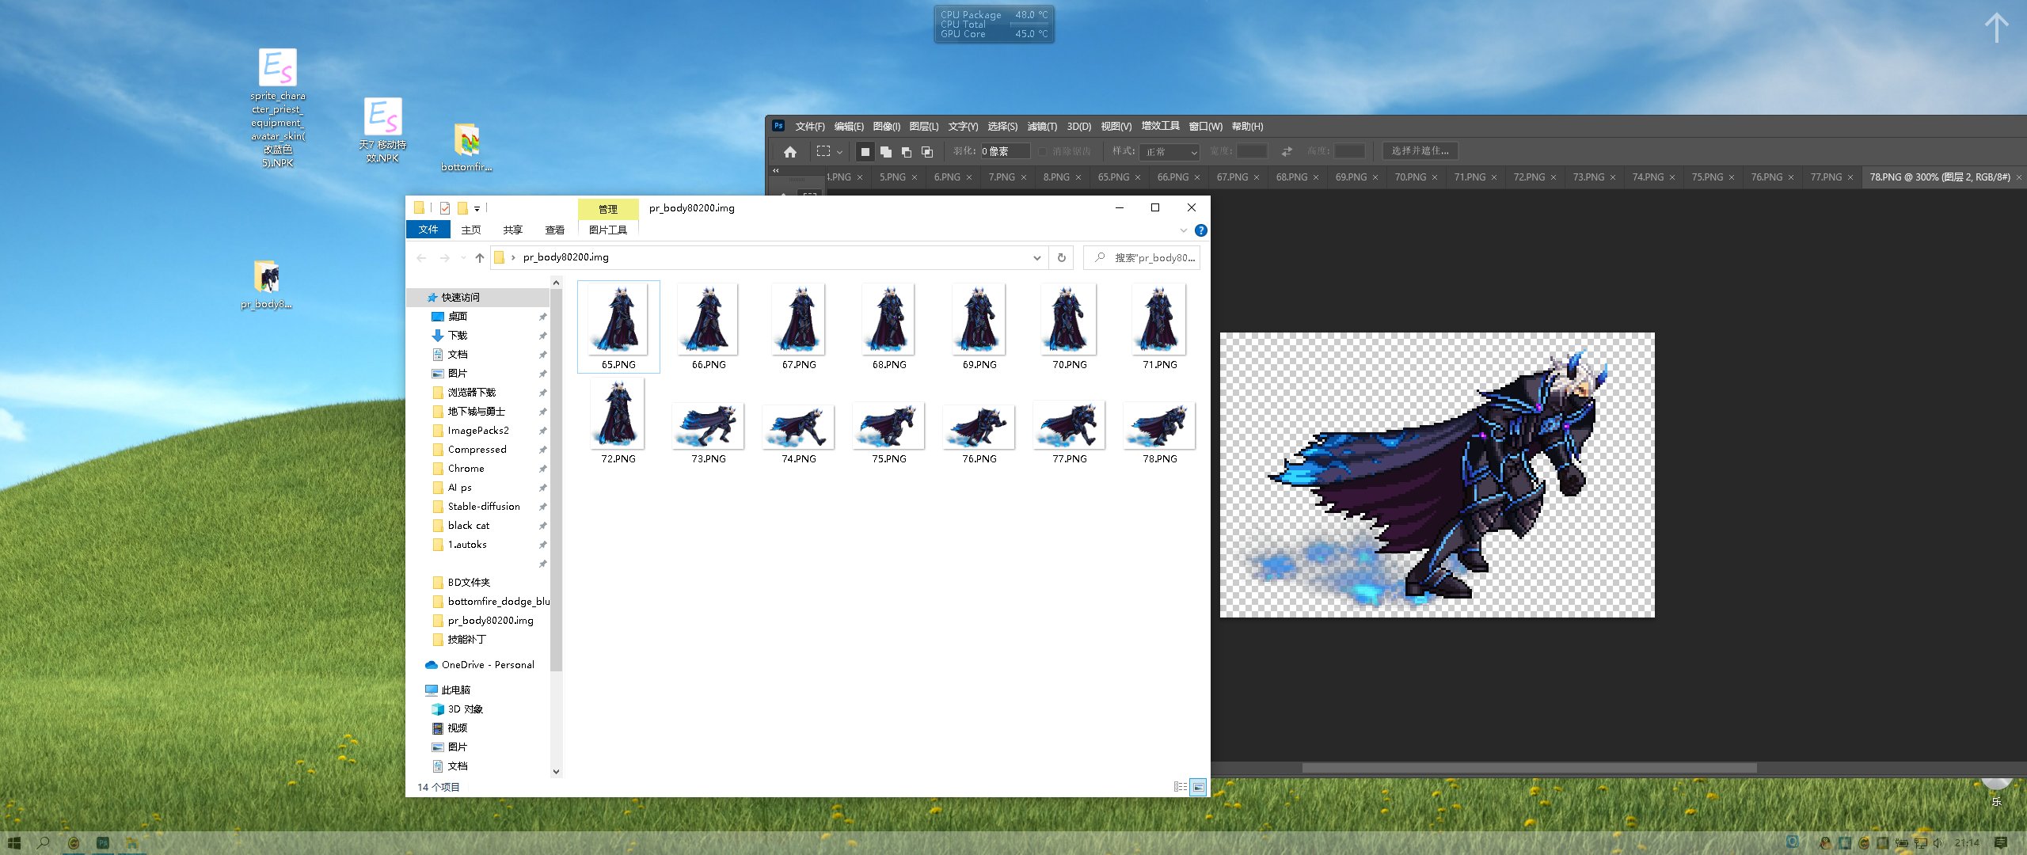Open the marquee tool preset dropdown arrow
2027x855 pixels.
click(x=840, y=152)
